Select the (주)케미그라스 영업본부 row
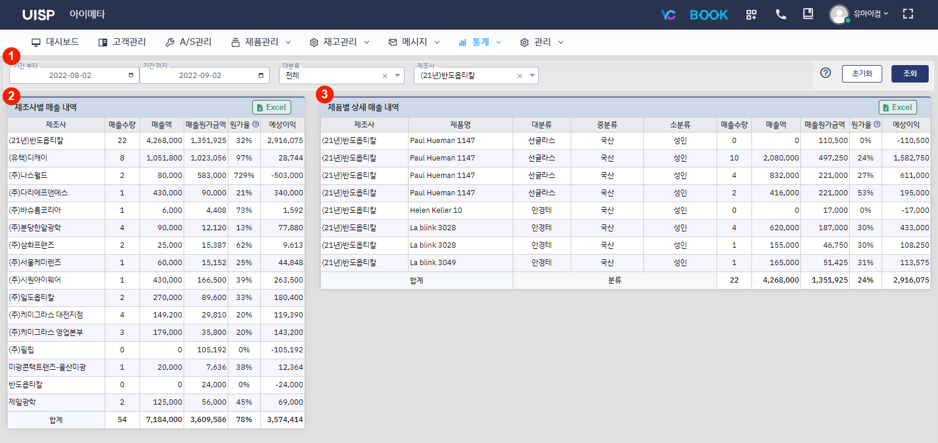 [156, 333]
